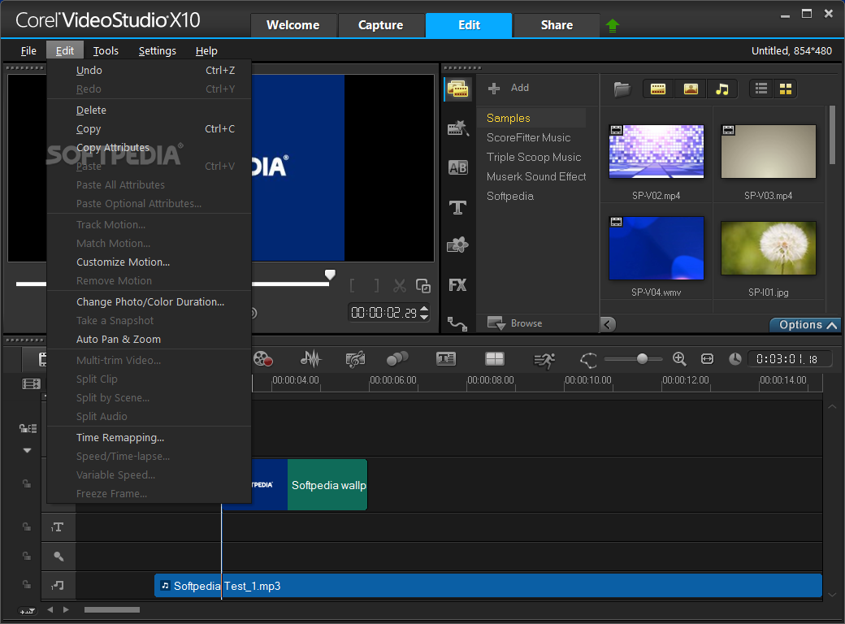Screen dimensions: 845x624
Task: Toggle show audio files filter icon
Action: pyautogui.click(x=722, y=89)
